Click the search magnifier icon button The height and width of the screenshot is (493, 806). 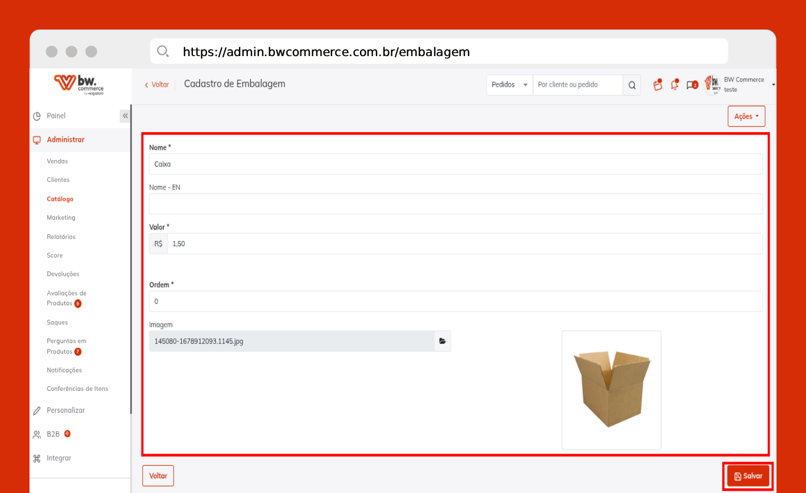click(x=631, y=85)
